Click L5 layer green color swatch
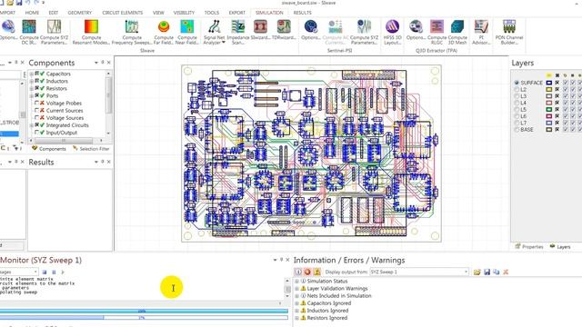 tap(549, 109)
